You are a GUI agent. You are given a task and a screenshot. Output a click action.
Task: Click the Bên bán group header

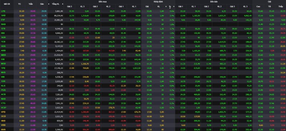click(x=214, y=2)
